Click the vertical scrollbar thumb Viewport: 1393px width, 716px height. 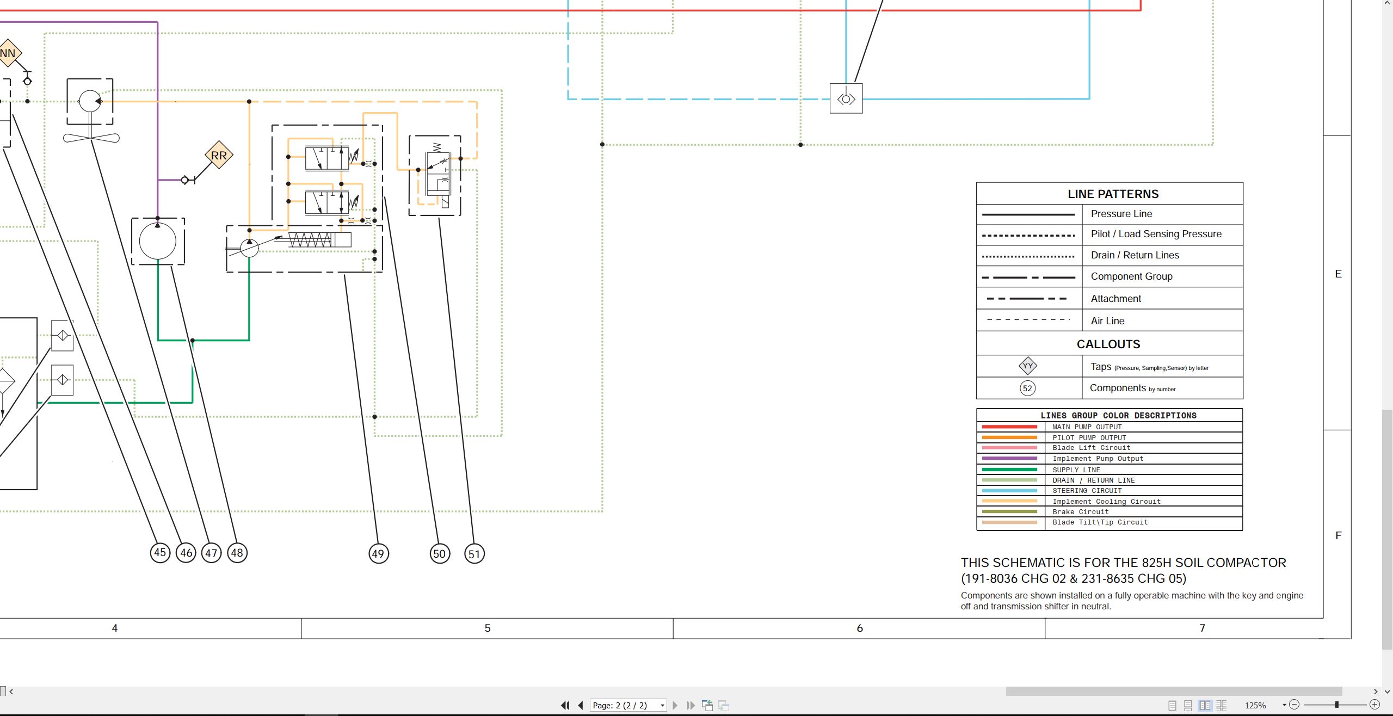click(x=1387, y=529)
